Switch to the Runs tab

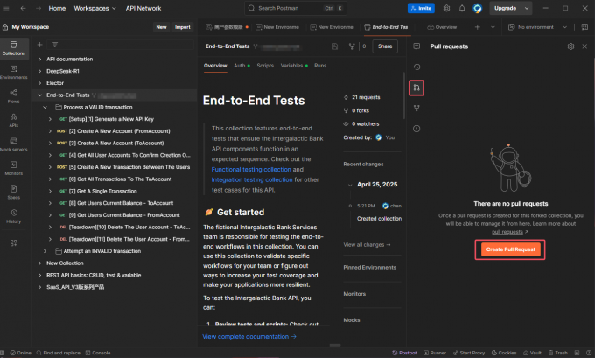pyautogui.click(x=320, y=66)
